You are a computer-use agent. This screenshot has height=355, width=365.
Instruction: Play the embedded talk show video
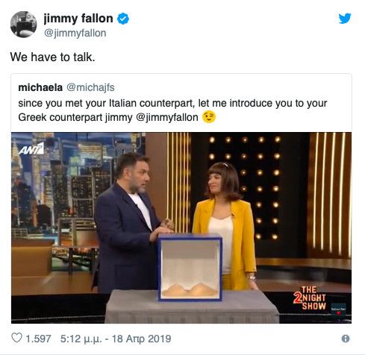[181, 227]
